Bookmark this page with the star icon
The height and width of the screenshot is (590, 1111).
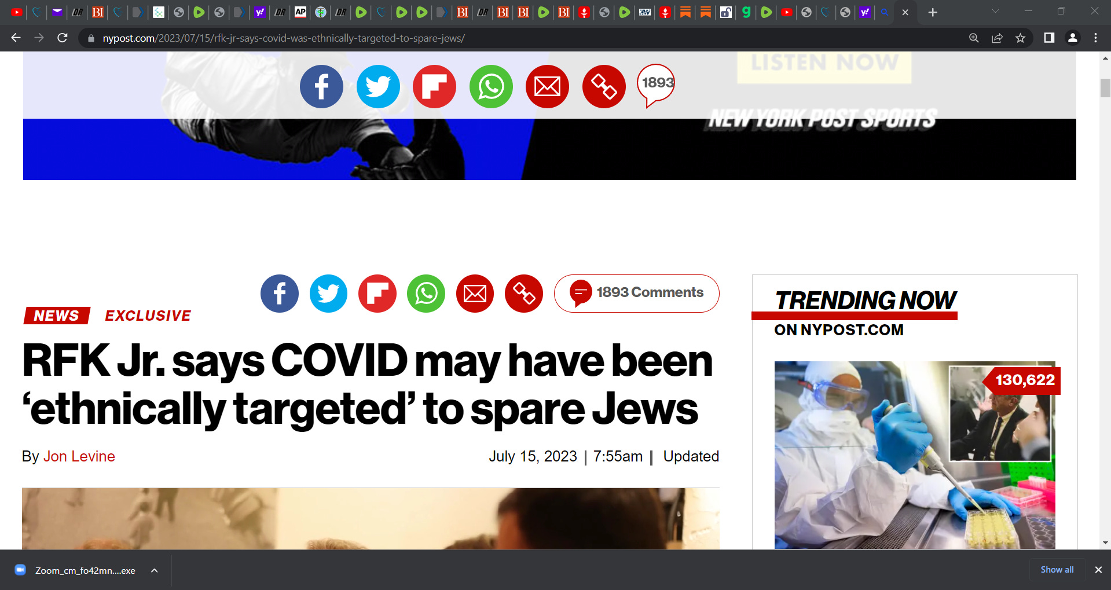coord(1020,38)
